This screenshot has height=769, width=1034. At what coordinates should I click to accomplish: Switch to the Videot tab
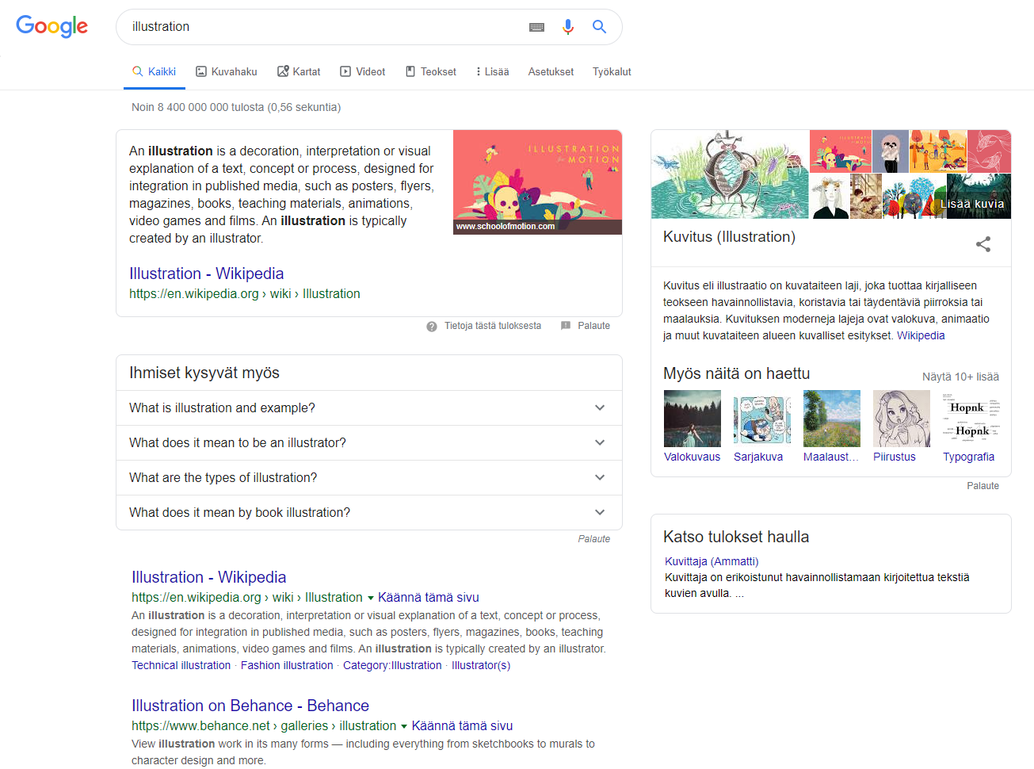(x=363, y=71)
